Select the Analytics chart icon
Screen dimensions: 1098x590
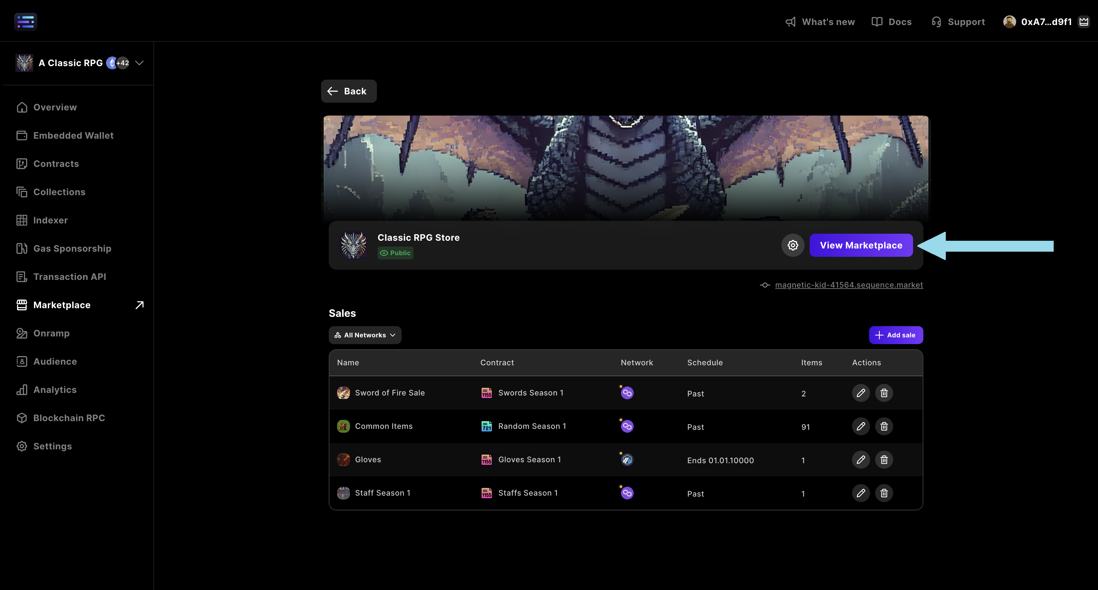22,390
